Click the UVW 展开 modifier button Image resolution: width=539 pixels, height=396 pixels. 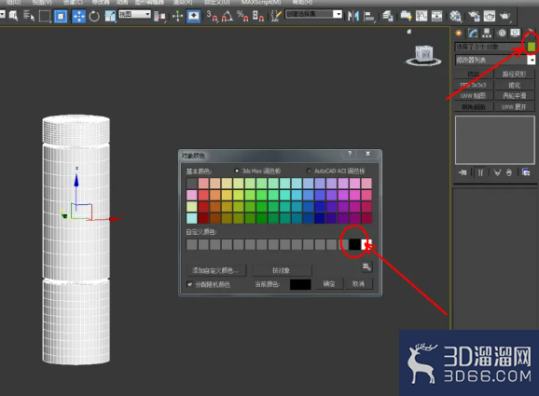point(515,107)
